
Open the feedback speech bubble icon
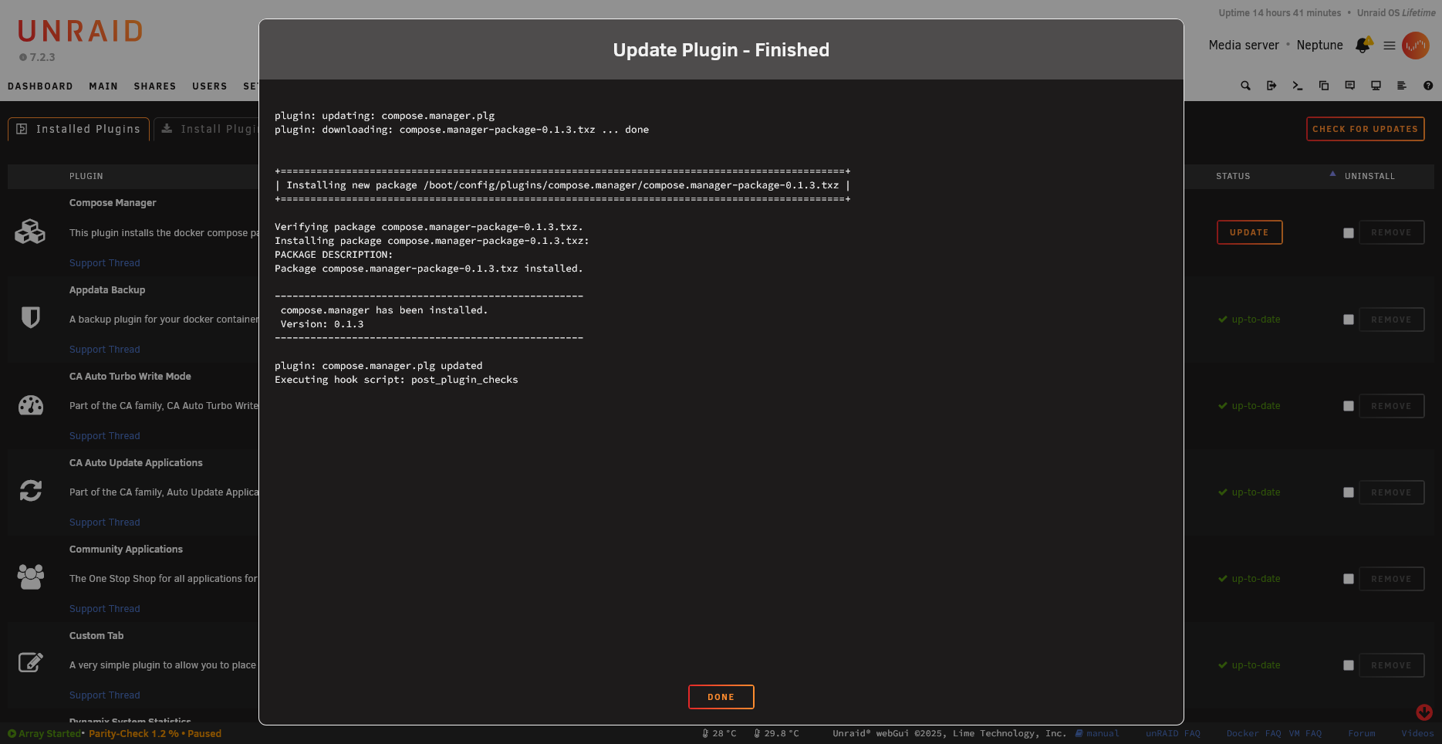(1349, 85)
